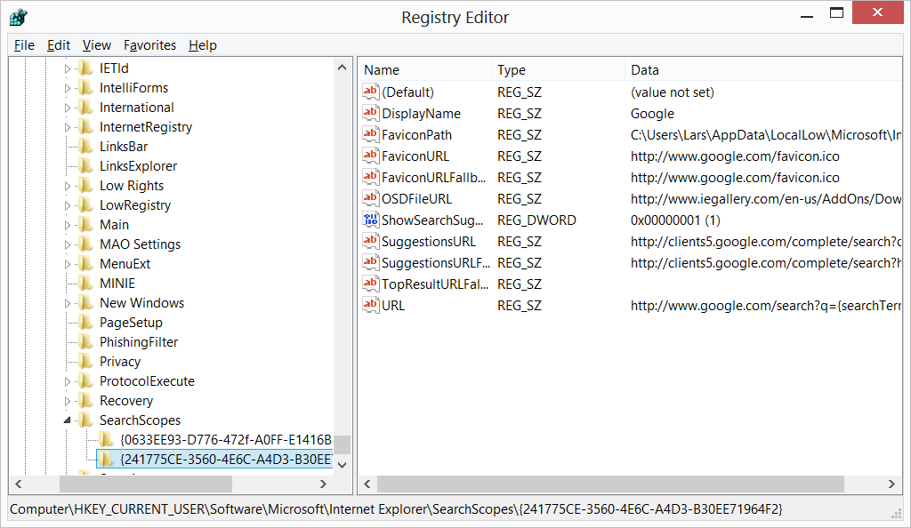Select the SuggestionsURLF... value icon

[370, 262]
